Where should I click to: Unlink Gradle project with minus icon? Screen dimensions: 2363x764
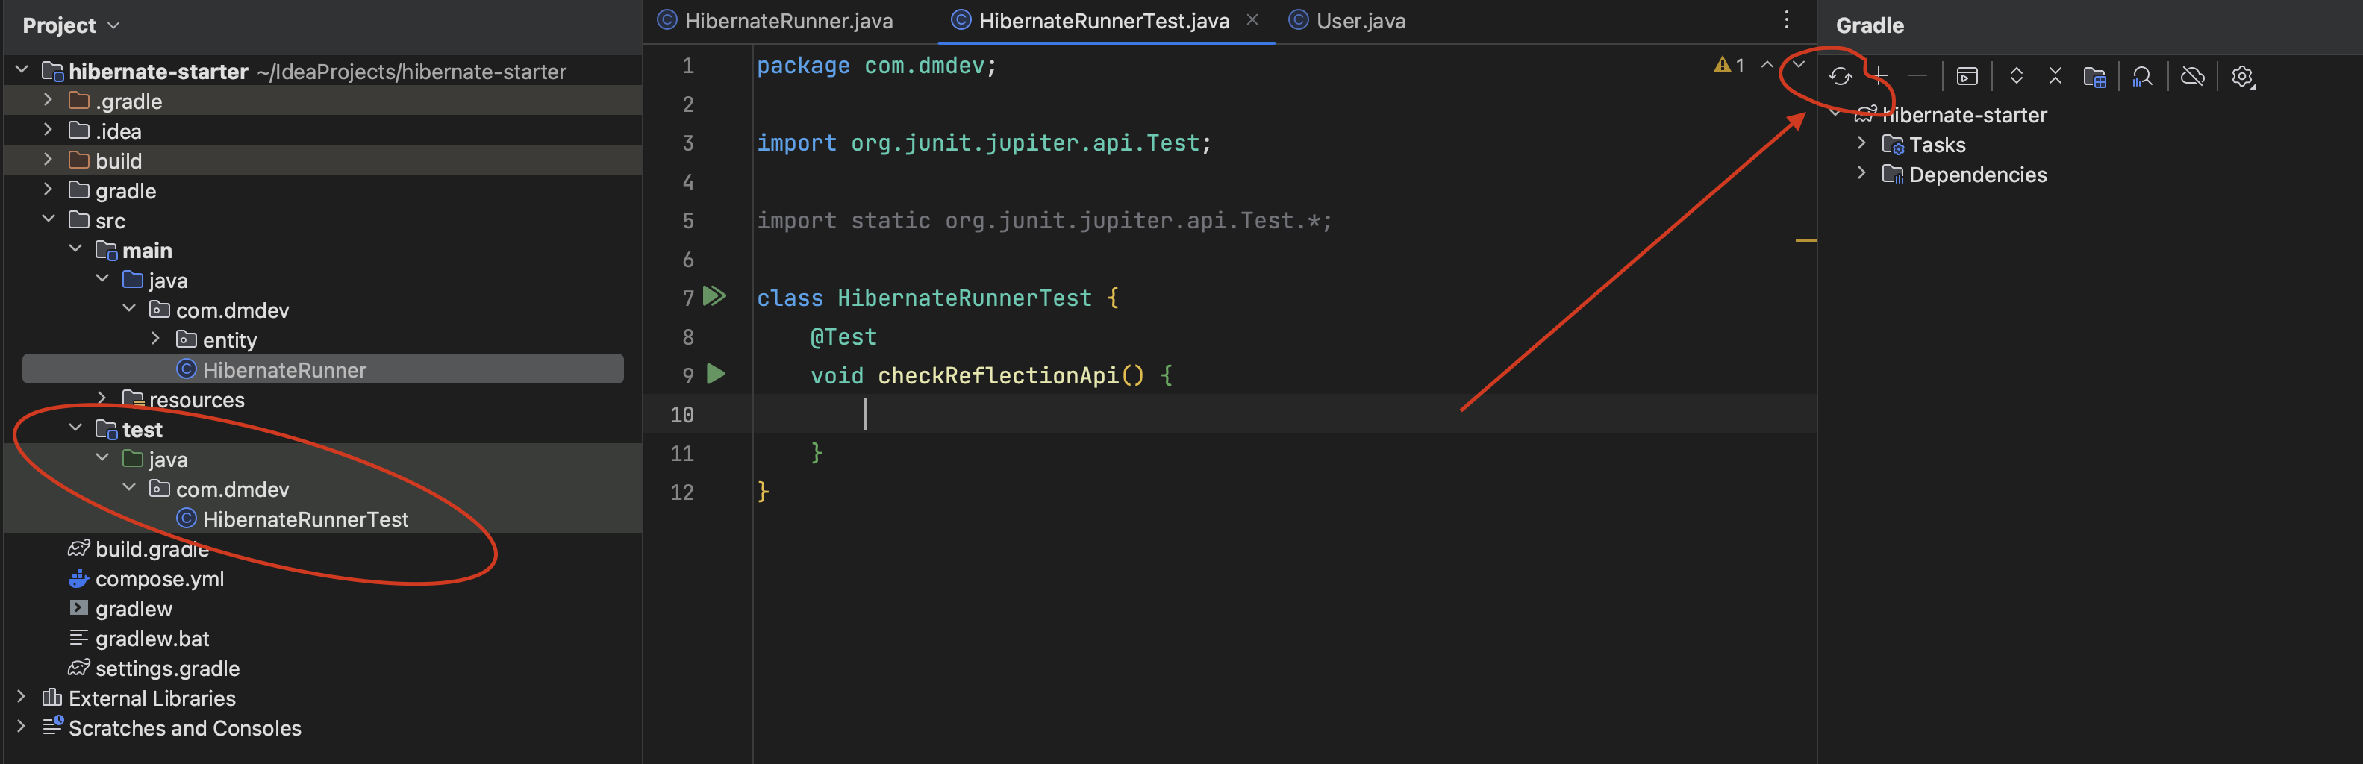(x=1919, y=76)
